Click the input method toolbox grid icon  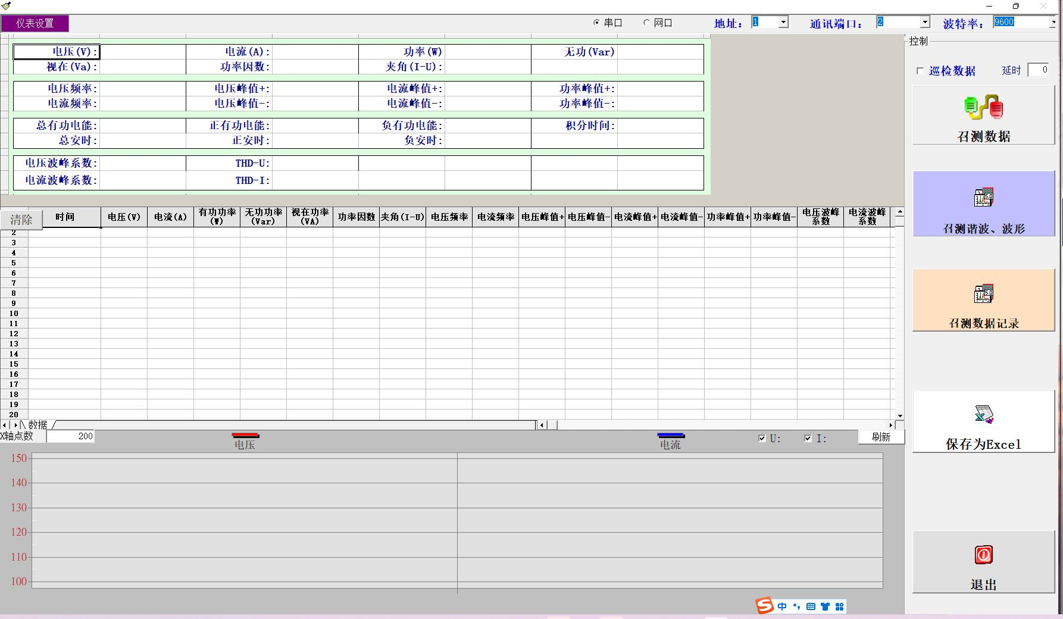point(840,607)
